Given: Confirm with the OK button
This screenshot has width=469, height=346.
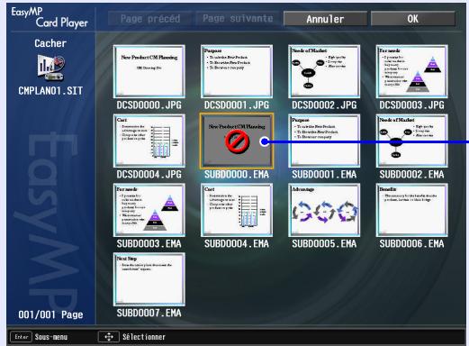Looking at the screenshot, I should tap(413, 19).
